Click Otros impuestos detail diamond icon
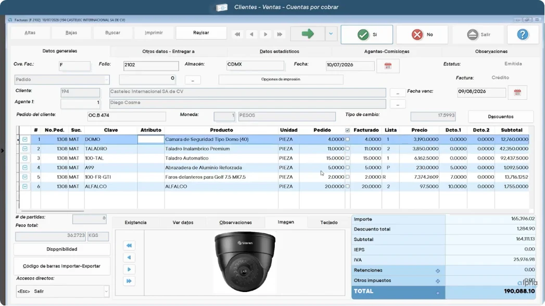 point(438,281)
